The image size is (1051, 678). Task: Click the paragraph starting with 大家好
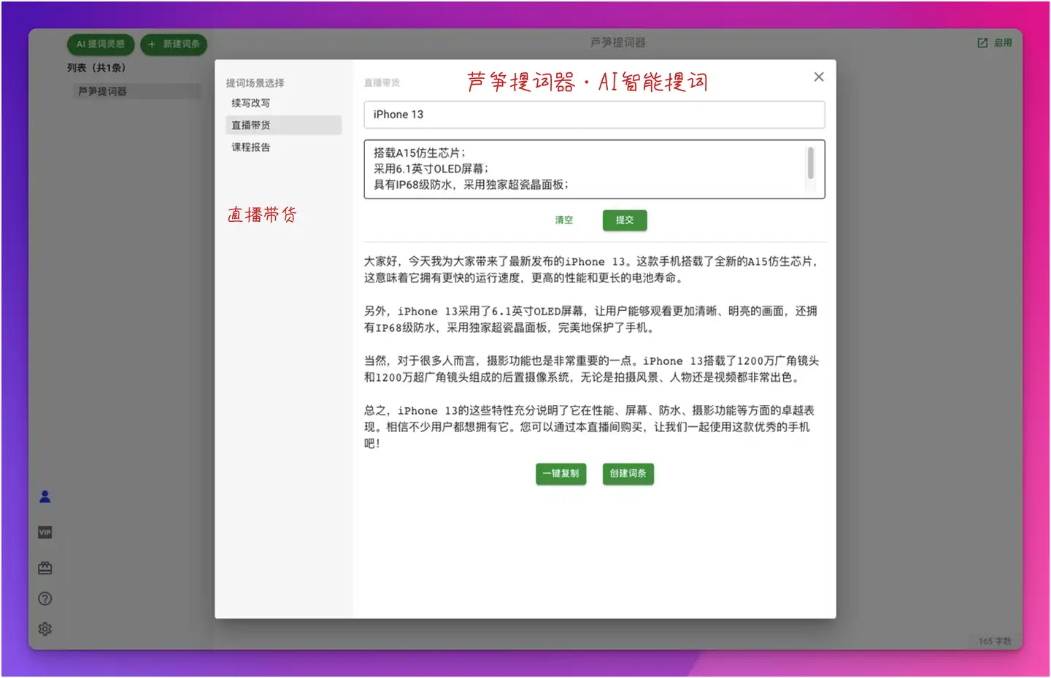pyautogui.click(x=591, y=269)
